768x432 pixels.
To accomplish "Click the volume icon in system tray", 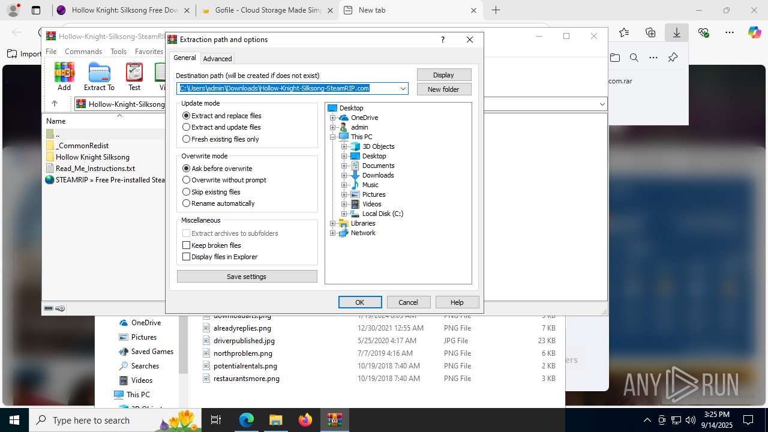I will tap(690, 420).
